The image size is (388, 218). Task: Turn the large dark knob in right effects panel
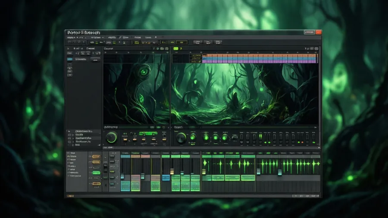point(181,138)
